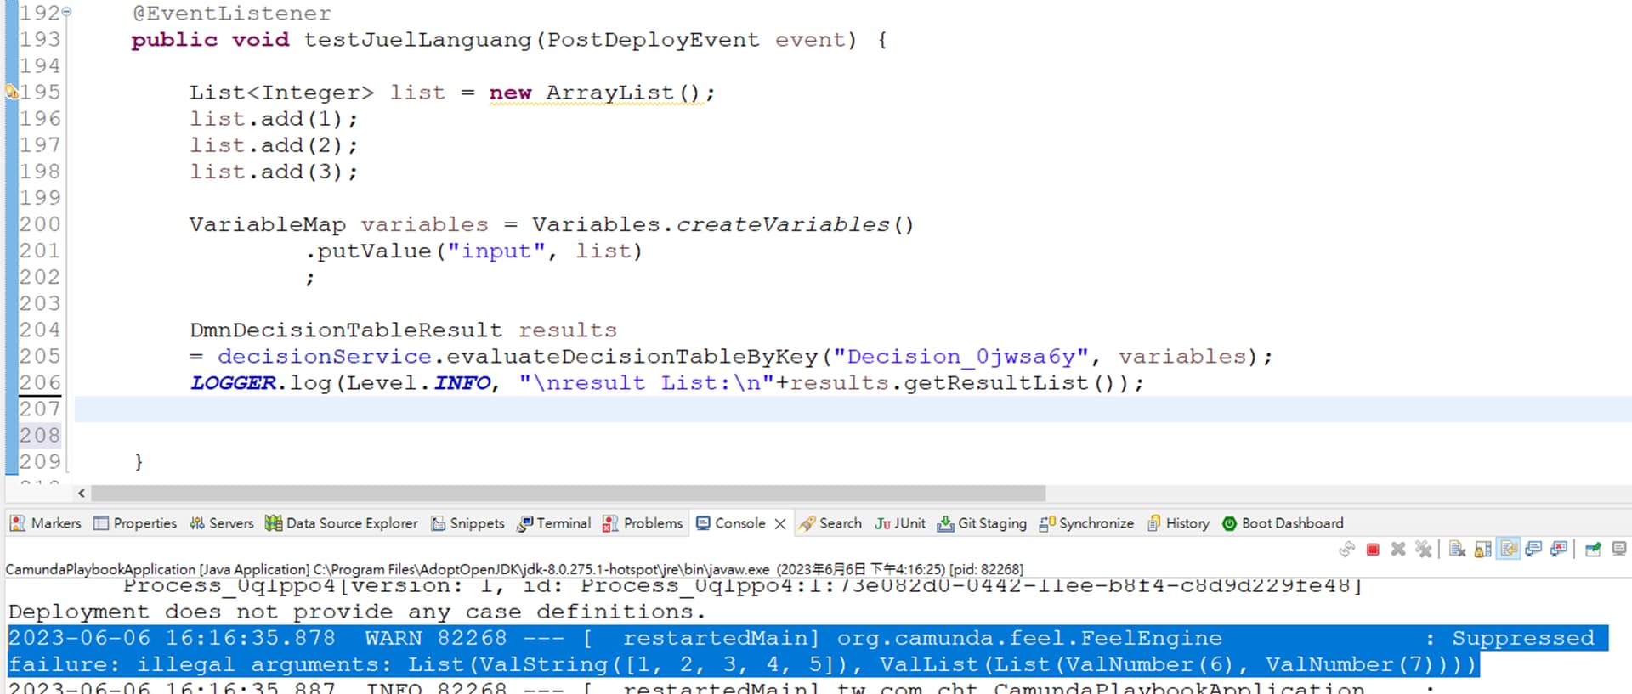Click the disabled Relaunch icon in console toolbar

[1346, 550]
